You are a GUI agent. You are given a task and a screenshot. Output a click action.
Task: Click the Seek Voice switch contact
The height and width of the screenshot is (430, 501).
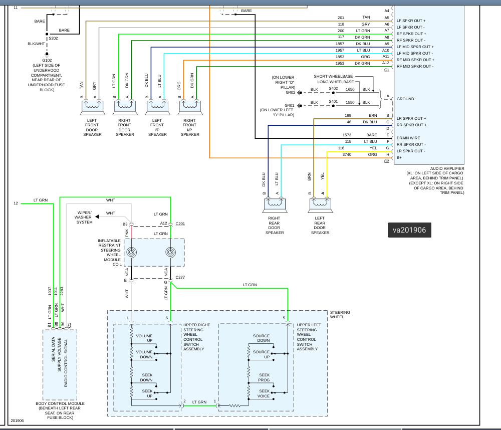(274, 398)
